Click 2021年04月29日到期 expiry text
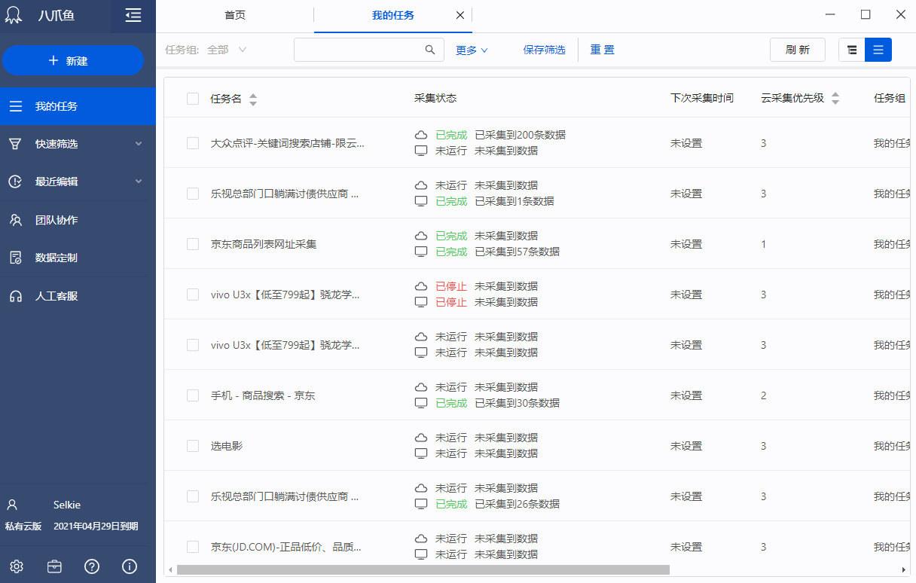This screenshot has width=916, height=583. [96, 527]
